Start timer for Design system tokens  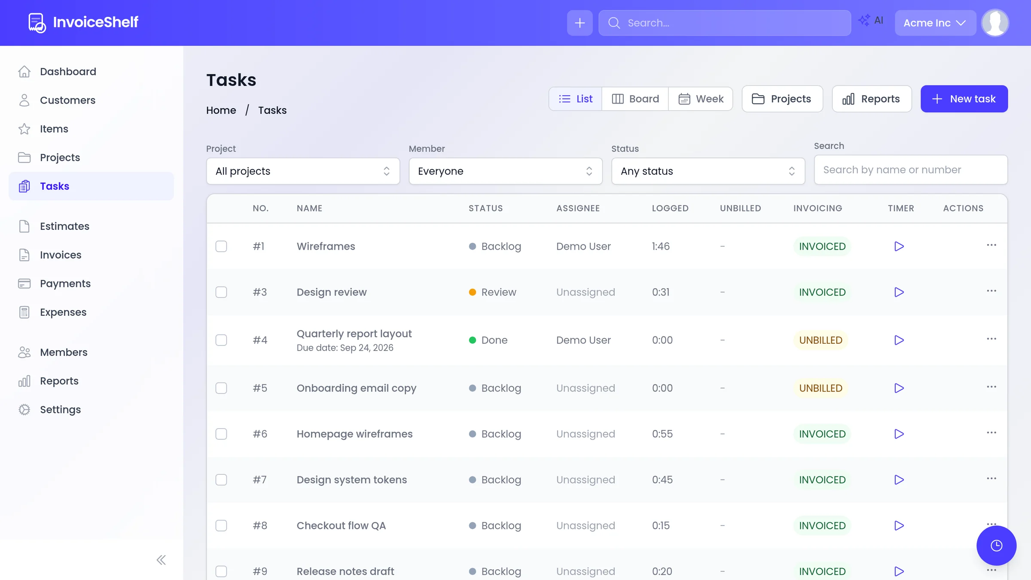899,480
